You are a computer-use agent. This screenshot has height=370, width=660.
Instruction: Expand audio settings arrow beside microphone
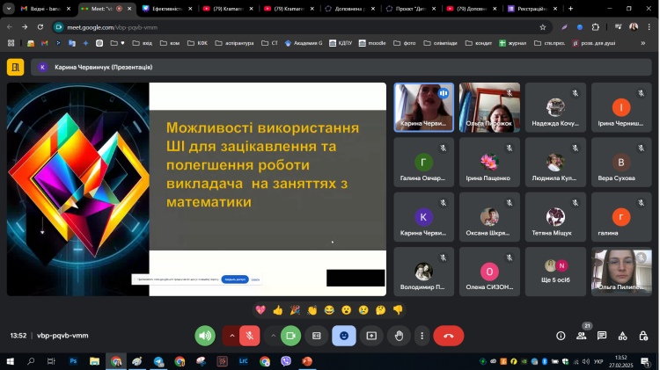click(232, 335)
